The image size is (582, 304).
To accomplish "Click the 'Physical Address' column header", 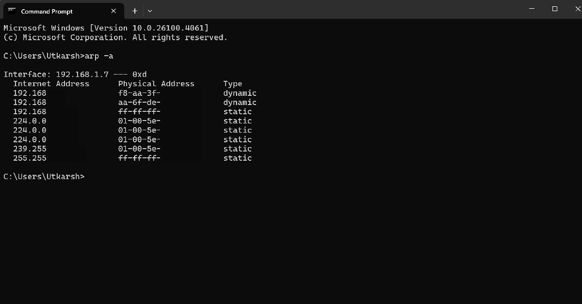I will (x=156, y=84).
